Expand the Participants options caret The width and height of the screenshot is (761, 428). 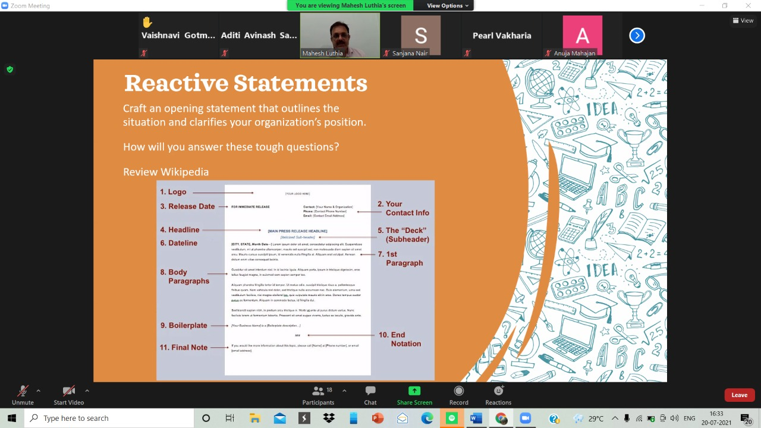pyautogui.click(x=344, y=391)
